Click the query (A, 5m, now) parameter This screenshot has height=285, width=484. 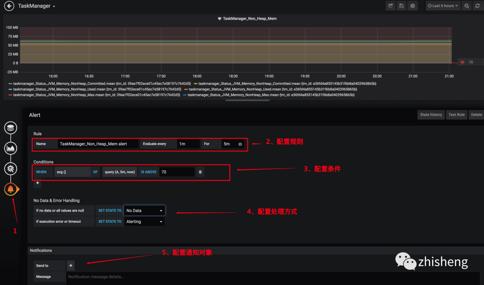coord(120,172)
